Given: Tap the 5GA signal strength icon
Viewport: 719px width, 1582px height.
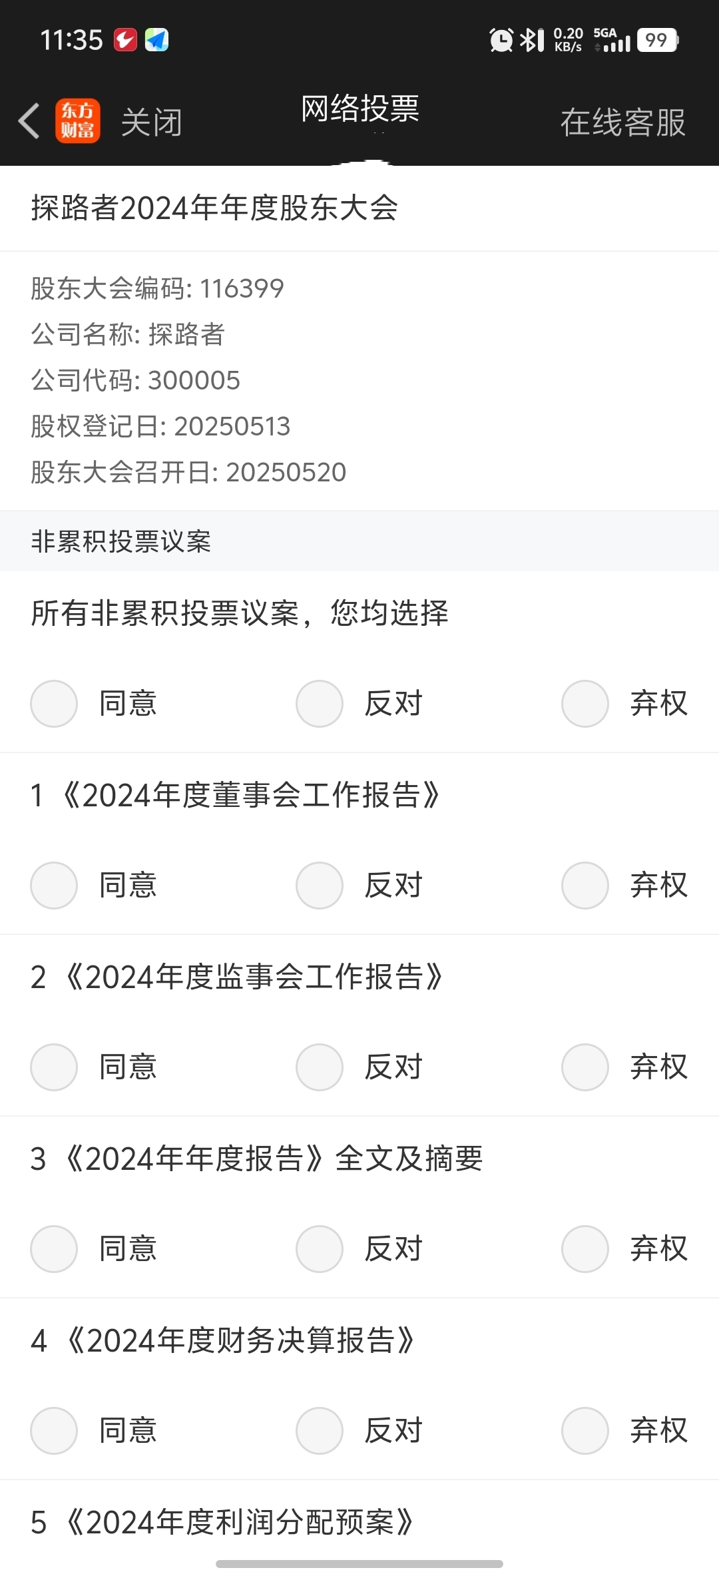Looking at the screenshot, I should (x=612, y=40).
